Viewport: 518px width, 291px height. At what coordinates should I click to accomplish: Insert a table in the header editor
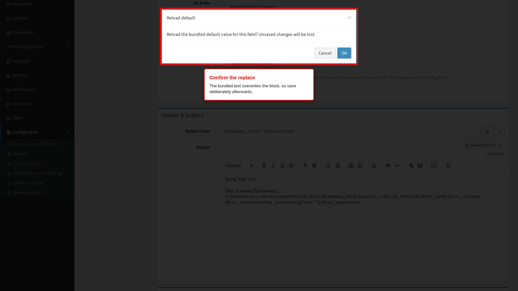434,166
